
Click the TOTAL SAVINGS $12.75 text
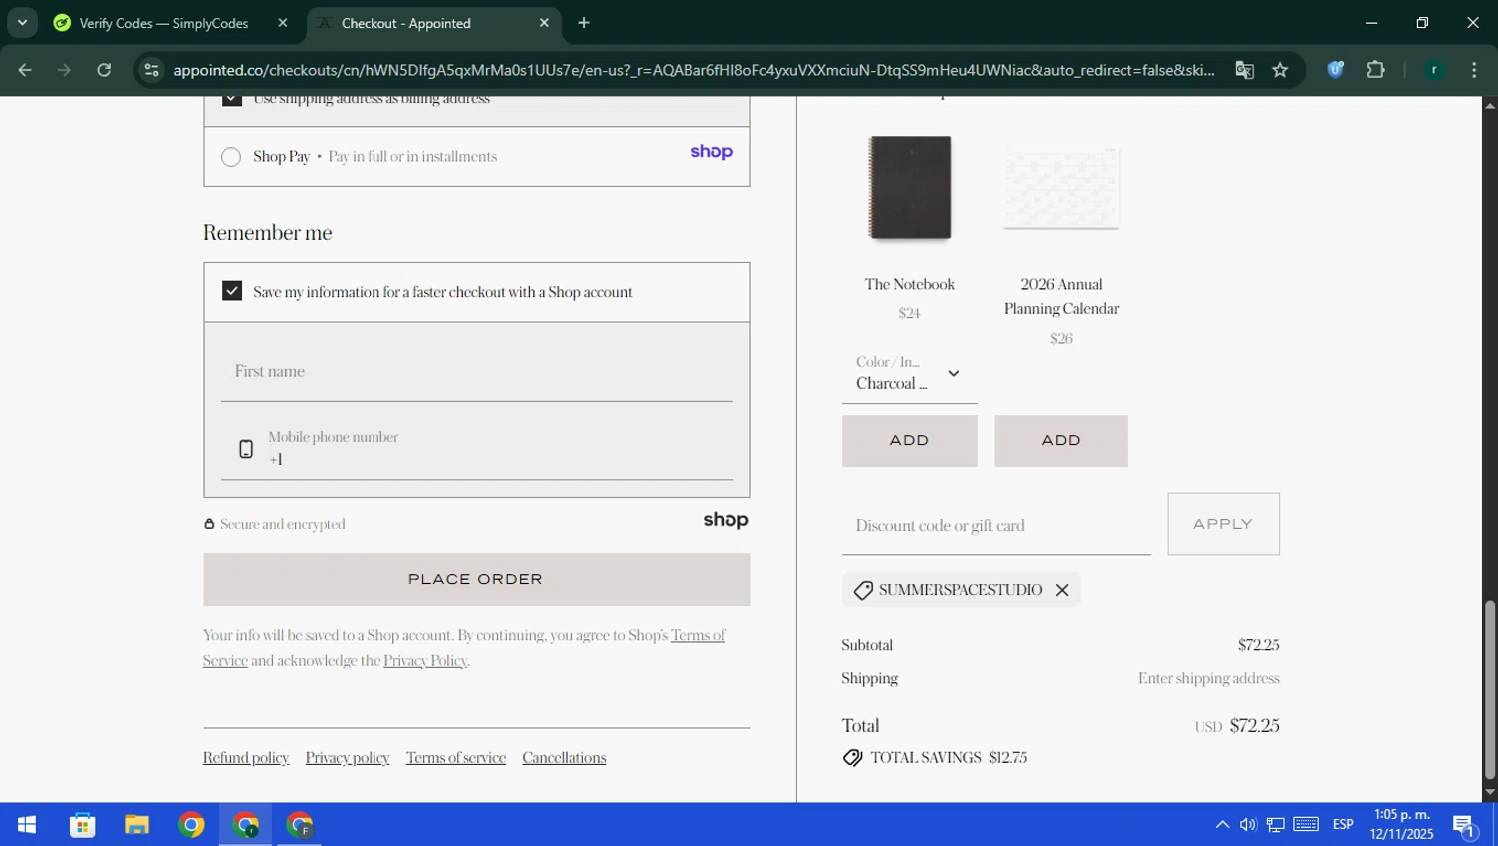pyautogui.click(x=949, y=758)
